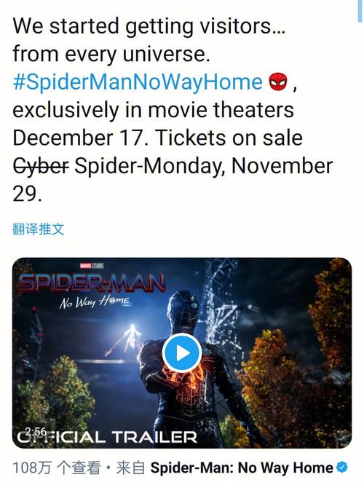The width and height of the screenshot is (364, 485).
Task: Open the #SpiderManNoWayHome hashtag
Action: click(x=138, y=82)
